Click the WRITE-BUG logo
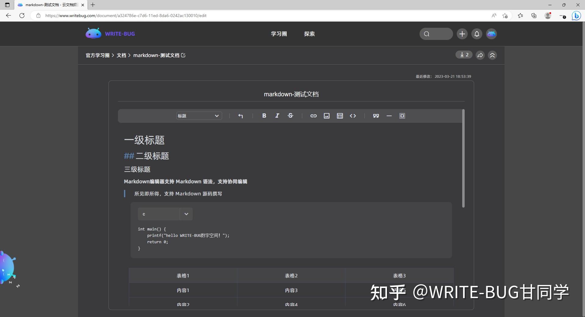Image resolution: width=585 pixels, height=317 pixels. point(110,34)
